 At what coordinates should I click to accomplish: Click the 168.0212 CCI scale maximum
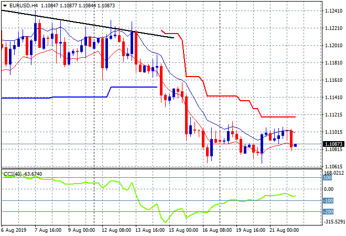[333, 173]
